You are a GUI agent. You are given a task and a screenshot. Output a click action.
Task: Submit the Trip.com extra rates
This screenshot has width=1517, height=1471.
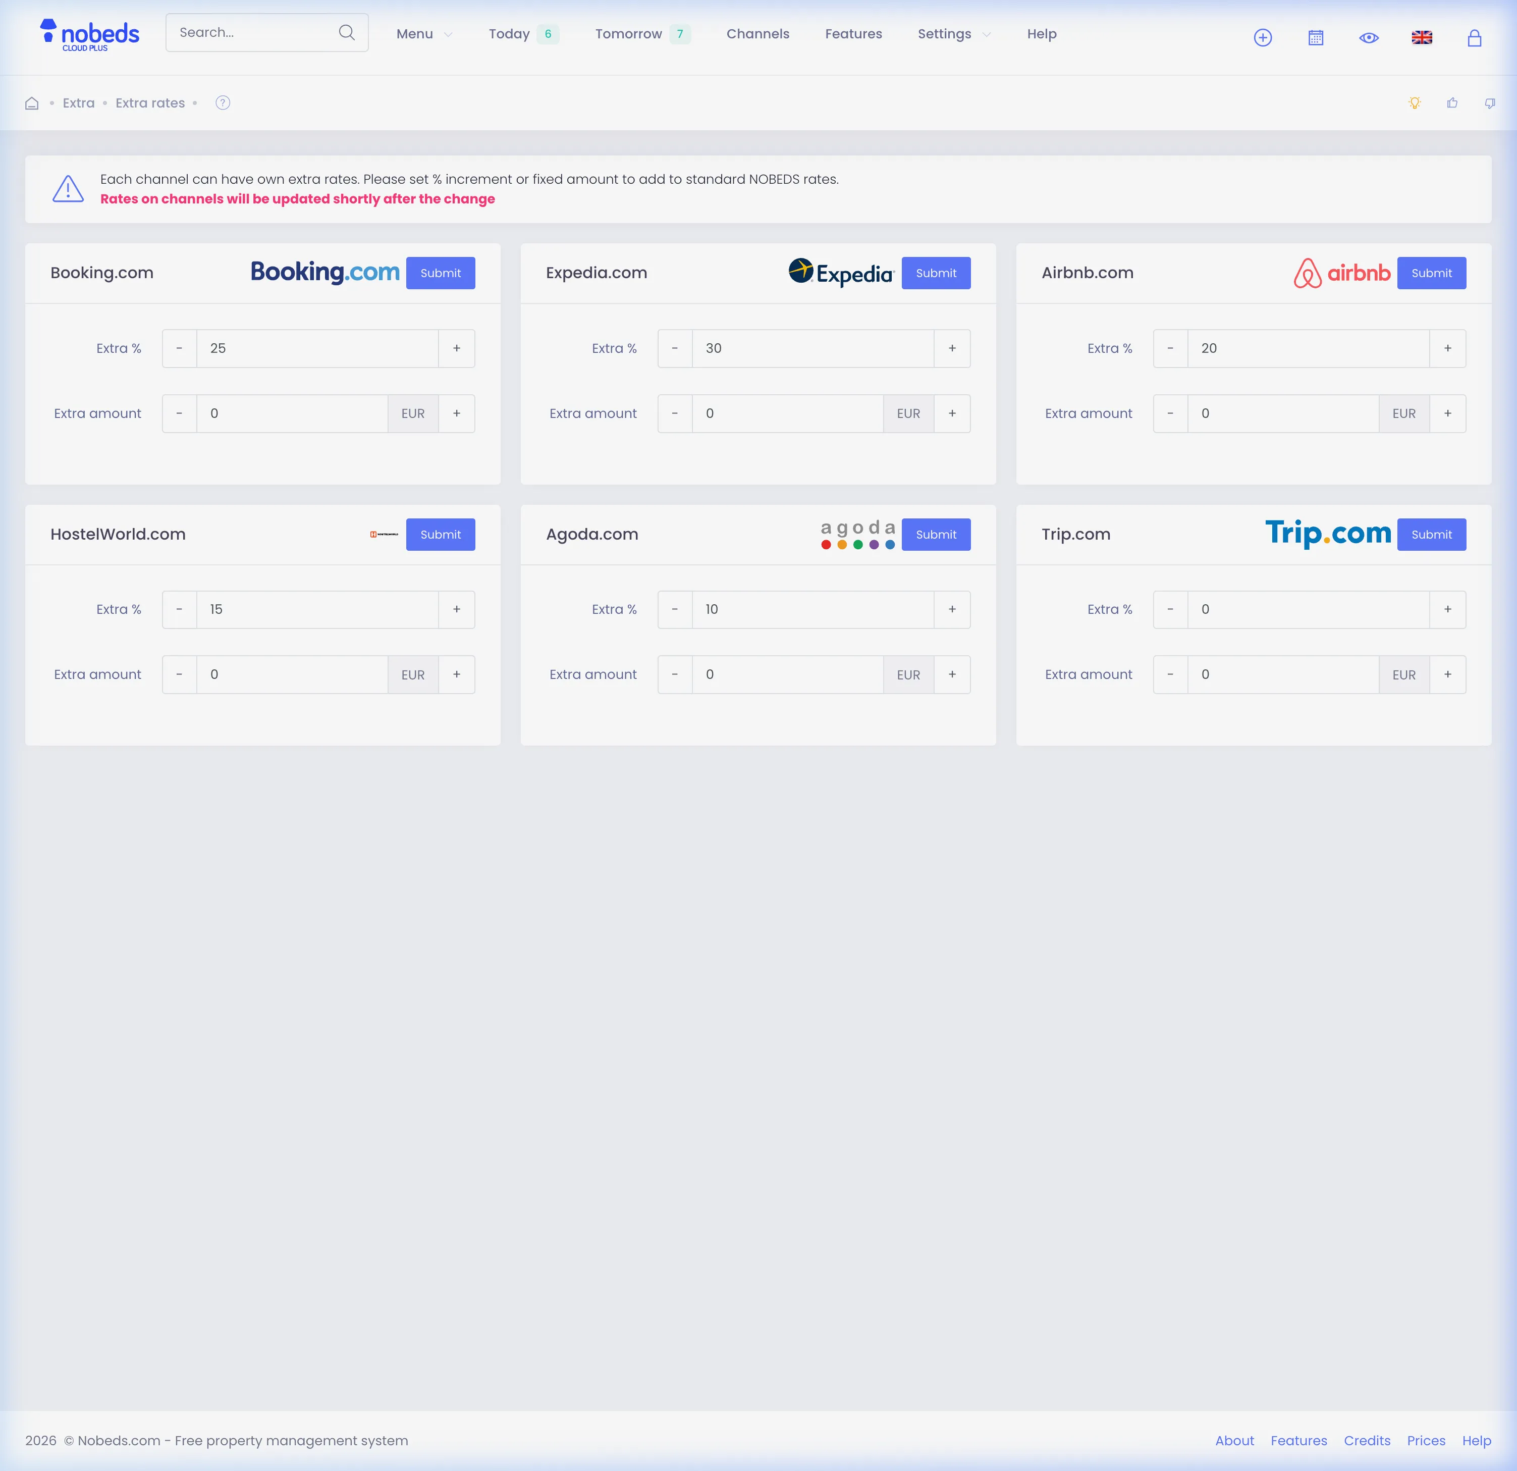[1431, 534]
